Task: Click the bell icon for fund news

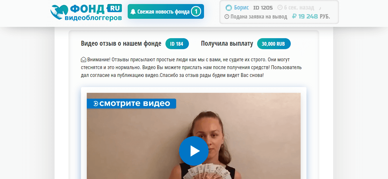Action: tap(133, 12)
